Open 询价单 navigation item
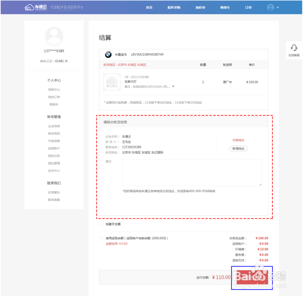 tap(200, 7)
